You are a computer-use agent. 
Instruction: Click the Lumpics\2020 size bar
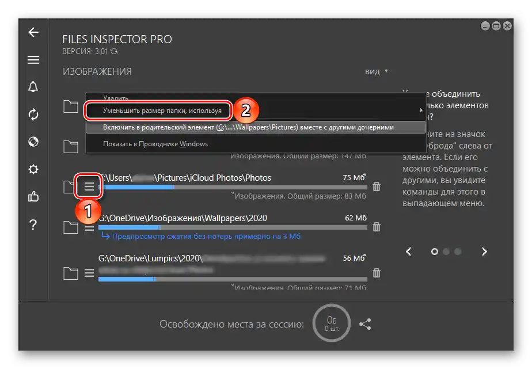coord(233,279)
